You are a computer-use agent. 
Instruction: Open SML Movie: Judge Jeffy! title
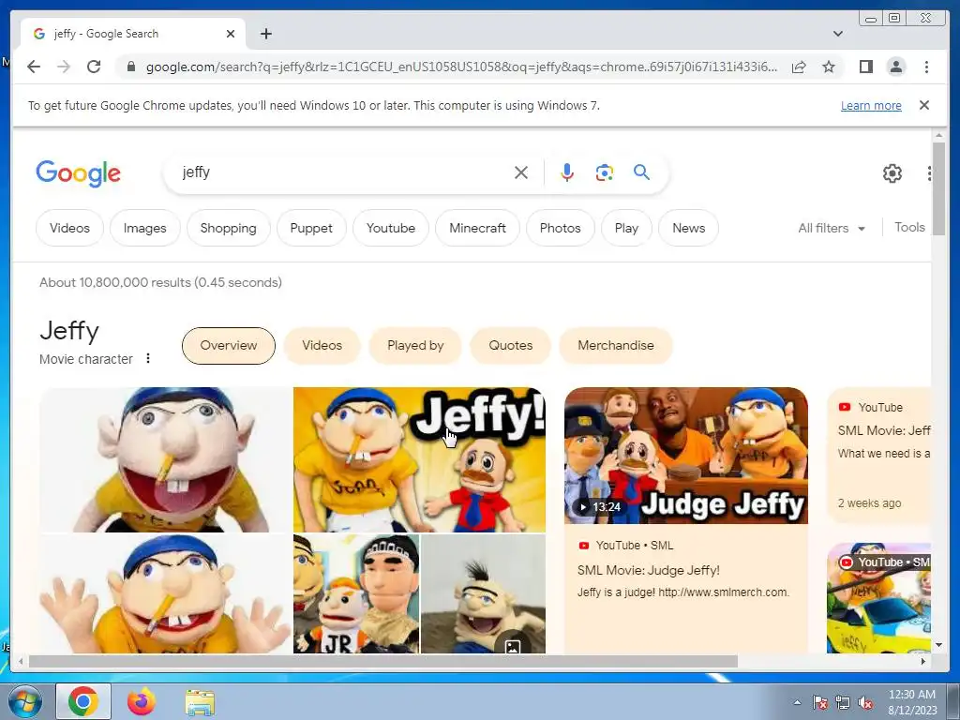click(x=649, y=570)
